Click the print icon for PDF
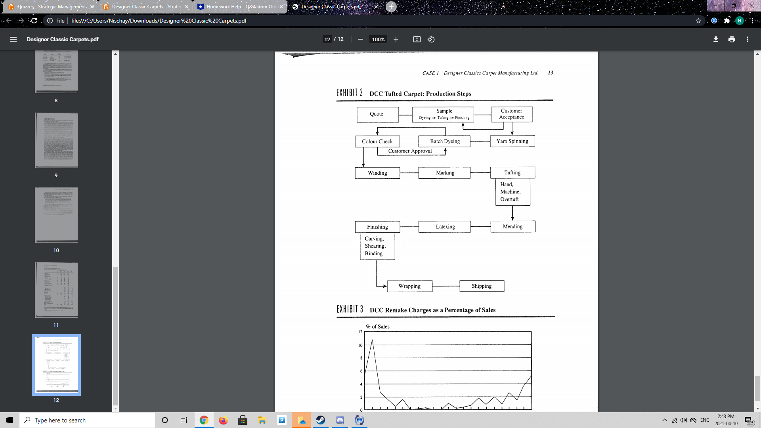Screen dimensions: 761x428 731,39
